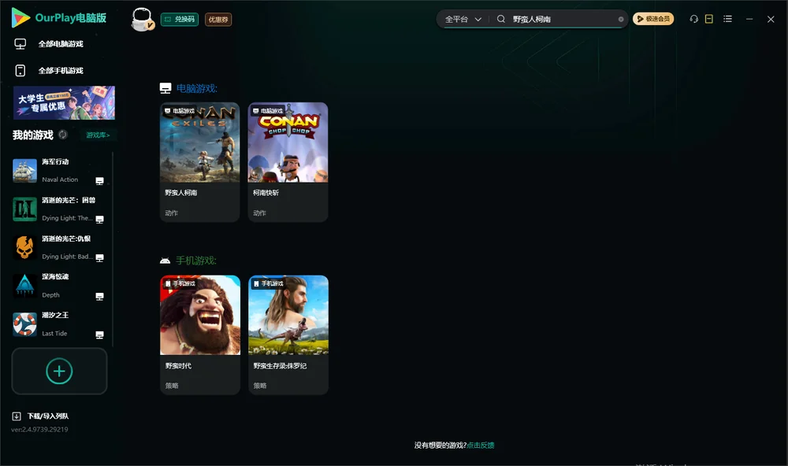This screenshot has width=788, height=466.
Task: Select 海军行动 Naval Action game
Action: tap(61, 171)
